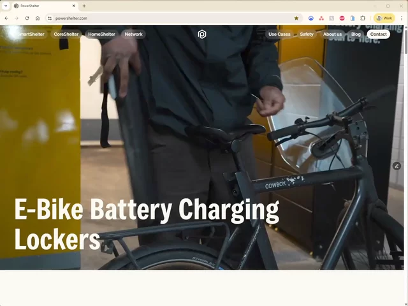This screenshot has height=306, width=408.
Task: Click the red three-dot extension icon
Action: coord(321,18)
